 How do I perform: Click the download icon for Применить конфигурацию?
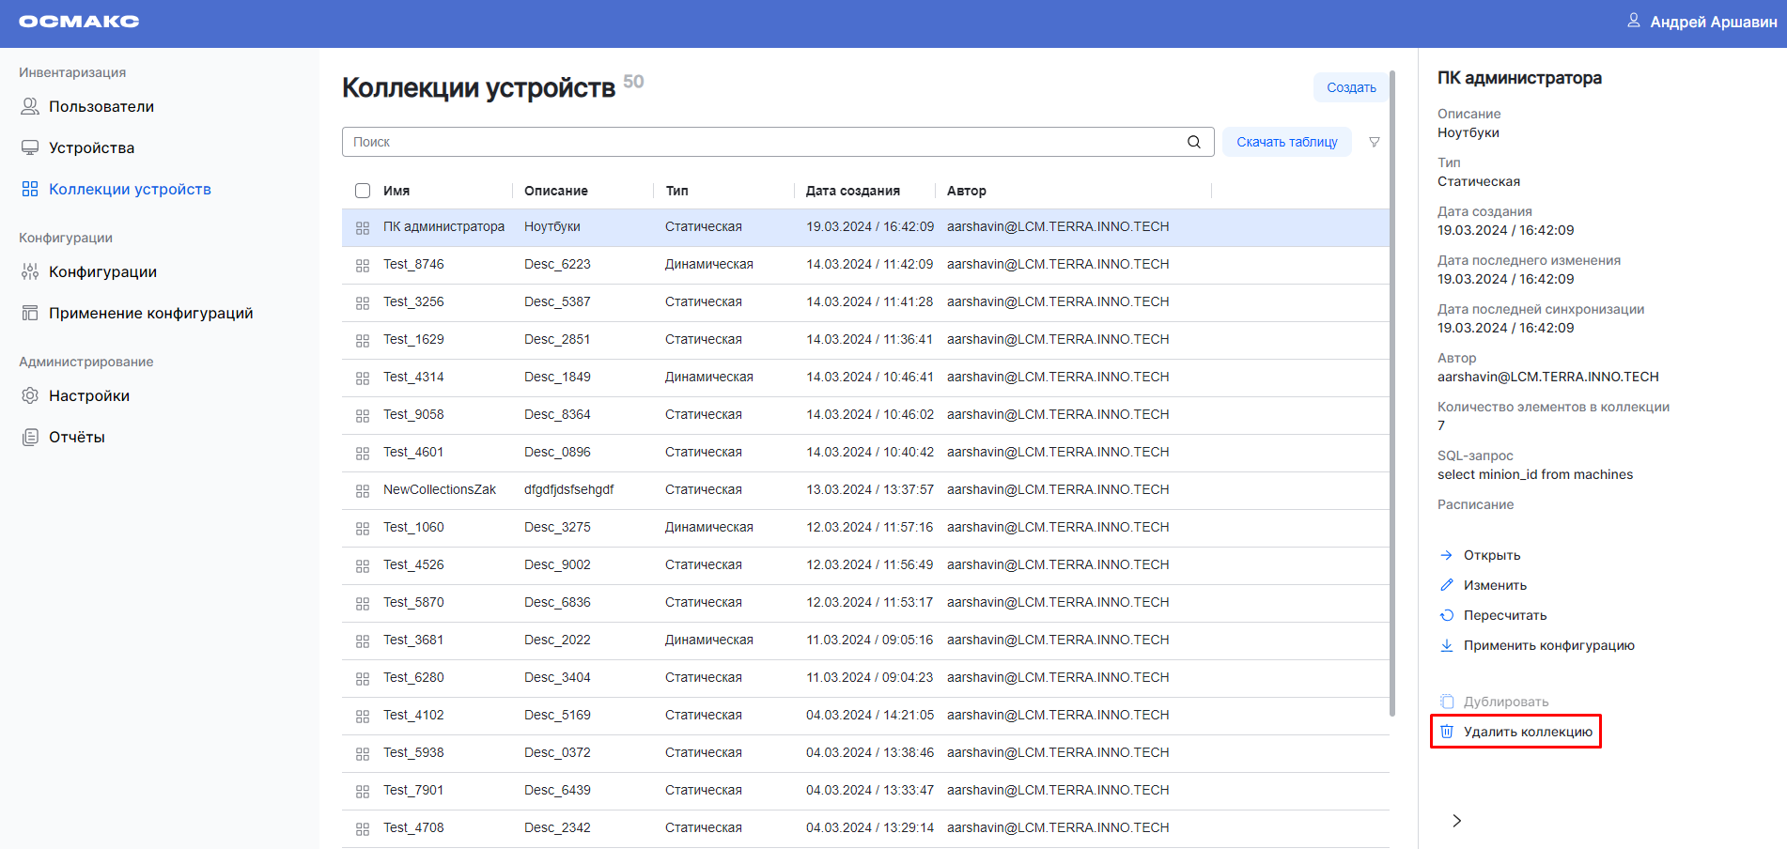pos(1447,645)
